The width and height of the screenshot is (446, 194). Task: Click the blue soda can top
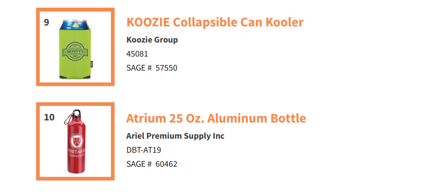point(76,24)
